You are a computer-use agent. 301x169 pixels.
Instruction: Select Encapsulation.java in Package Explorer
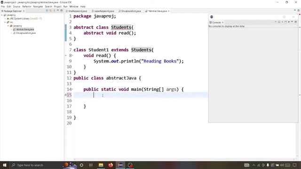(x=24, y=33)
